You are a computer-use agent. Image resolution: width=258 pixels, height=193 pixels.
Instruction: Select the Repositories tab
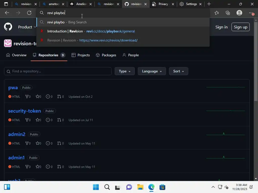[49, 55]
